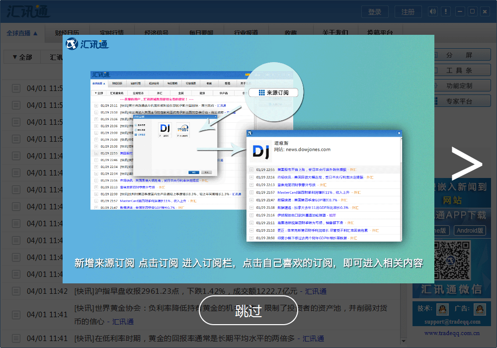Mute sound with the speaker icon
Screen dimensions: 497x348
432,12
